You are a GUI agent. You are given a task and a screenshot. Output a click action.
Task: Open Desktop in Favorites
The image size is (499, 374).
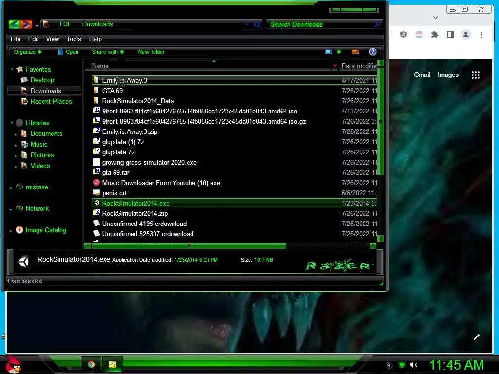click(42, 80)
